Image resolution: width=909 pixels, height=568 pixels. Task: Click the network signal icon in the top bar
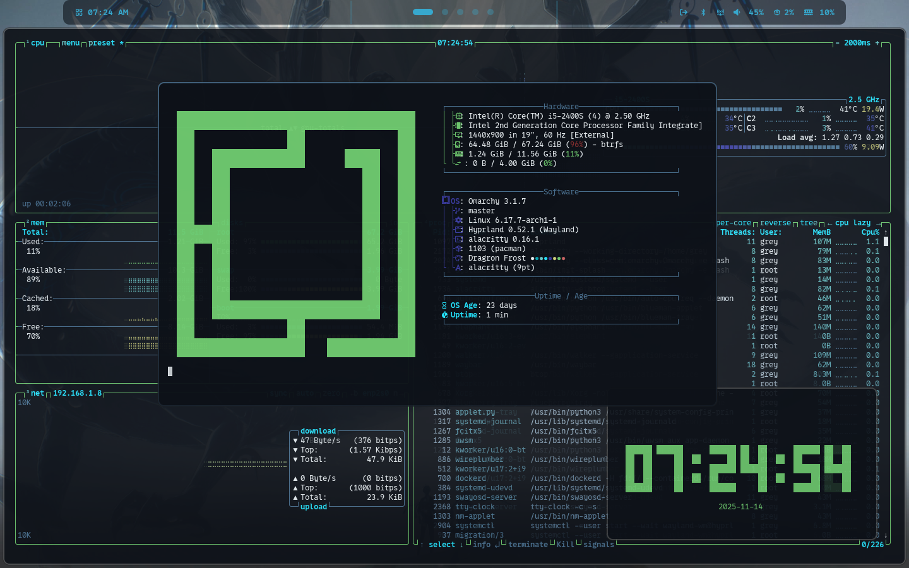720,11
